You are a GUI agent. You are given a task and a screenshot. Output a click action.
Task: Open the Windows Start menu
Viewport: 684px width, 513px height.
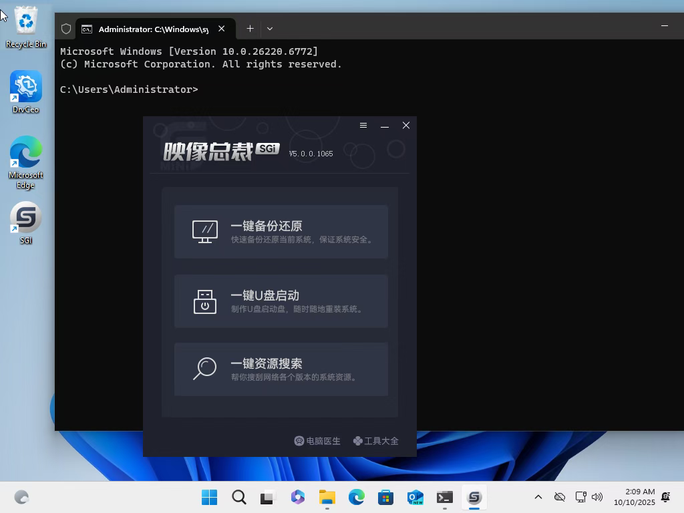coord(209,498)
